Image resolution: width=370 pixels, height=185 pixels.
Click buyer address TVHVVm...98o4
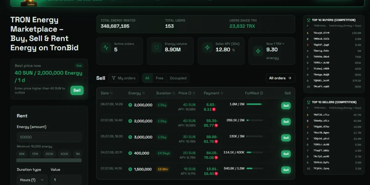tap(321, 57)
